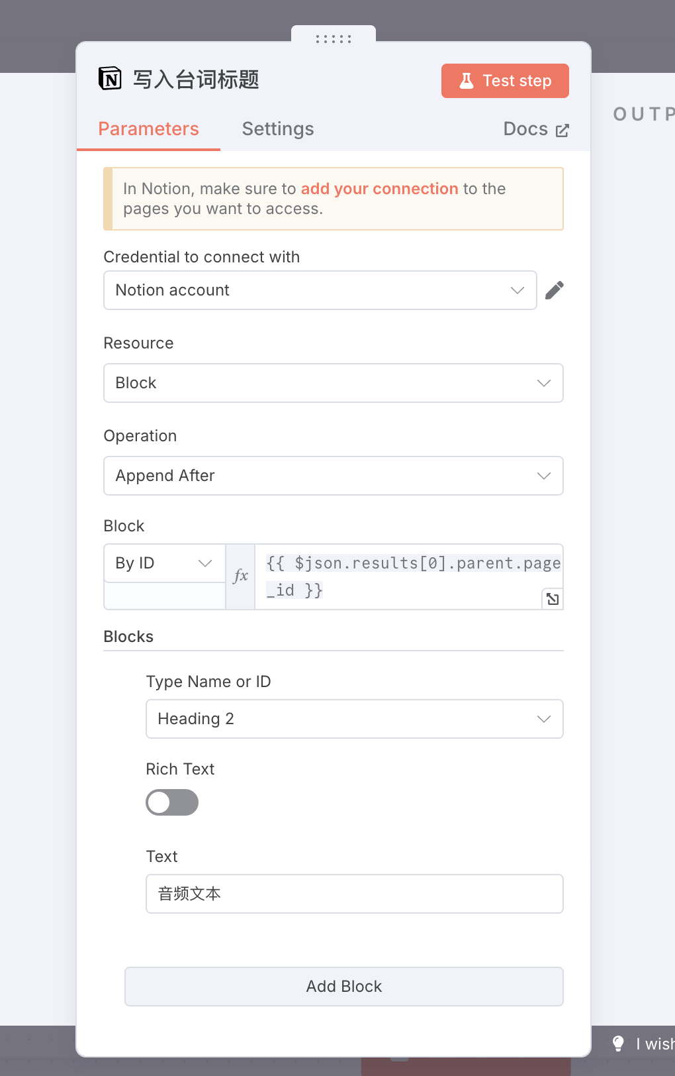This screenshot has height=1076, width=675.
Task: Click the Text input field containing 音频文本
Action: (x=355, y=894)
